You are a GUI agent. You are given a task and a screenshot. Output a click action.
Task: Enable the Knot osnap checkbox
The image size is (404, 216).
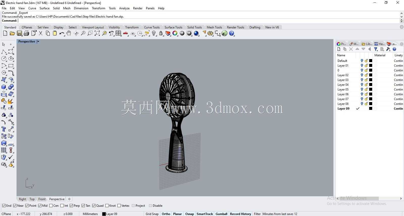107,206
